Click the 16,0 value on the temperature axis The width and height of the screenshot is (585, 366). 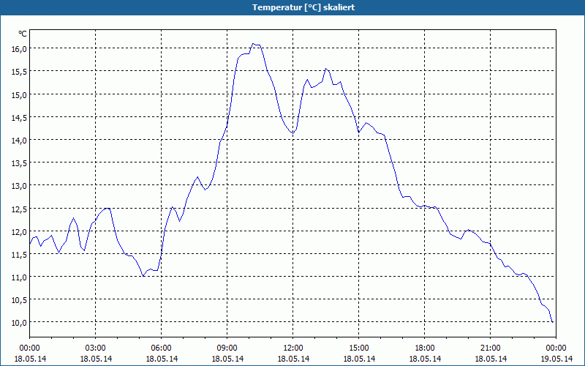pos(19,49)
